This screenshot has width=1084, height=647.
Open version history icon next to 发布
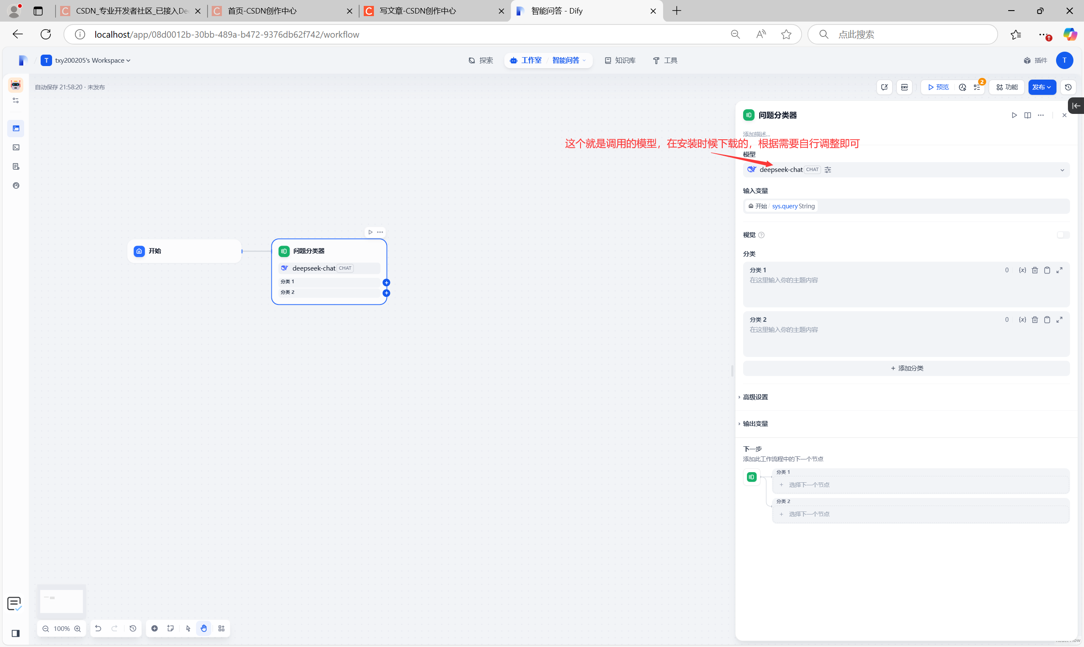pyautogui.click(x=1068, y=87)
